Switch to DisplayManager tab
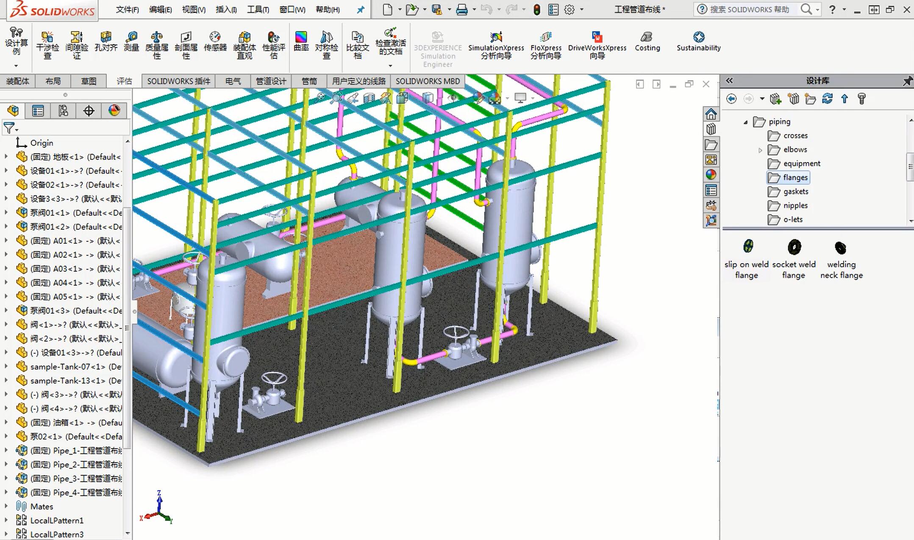 coord(114,111)
